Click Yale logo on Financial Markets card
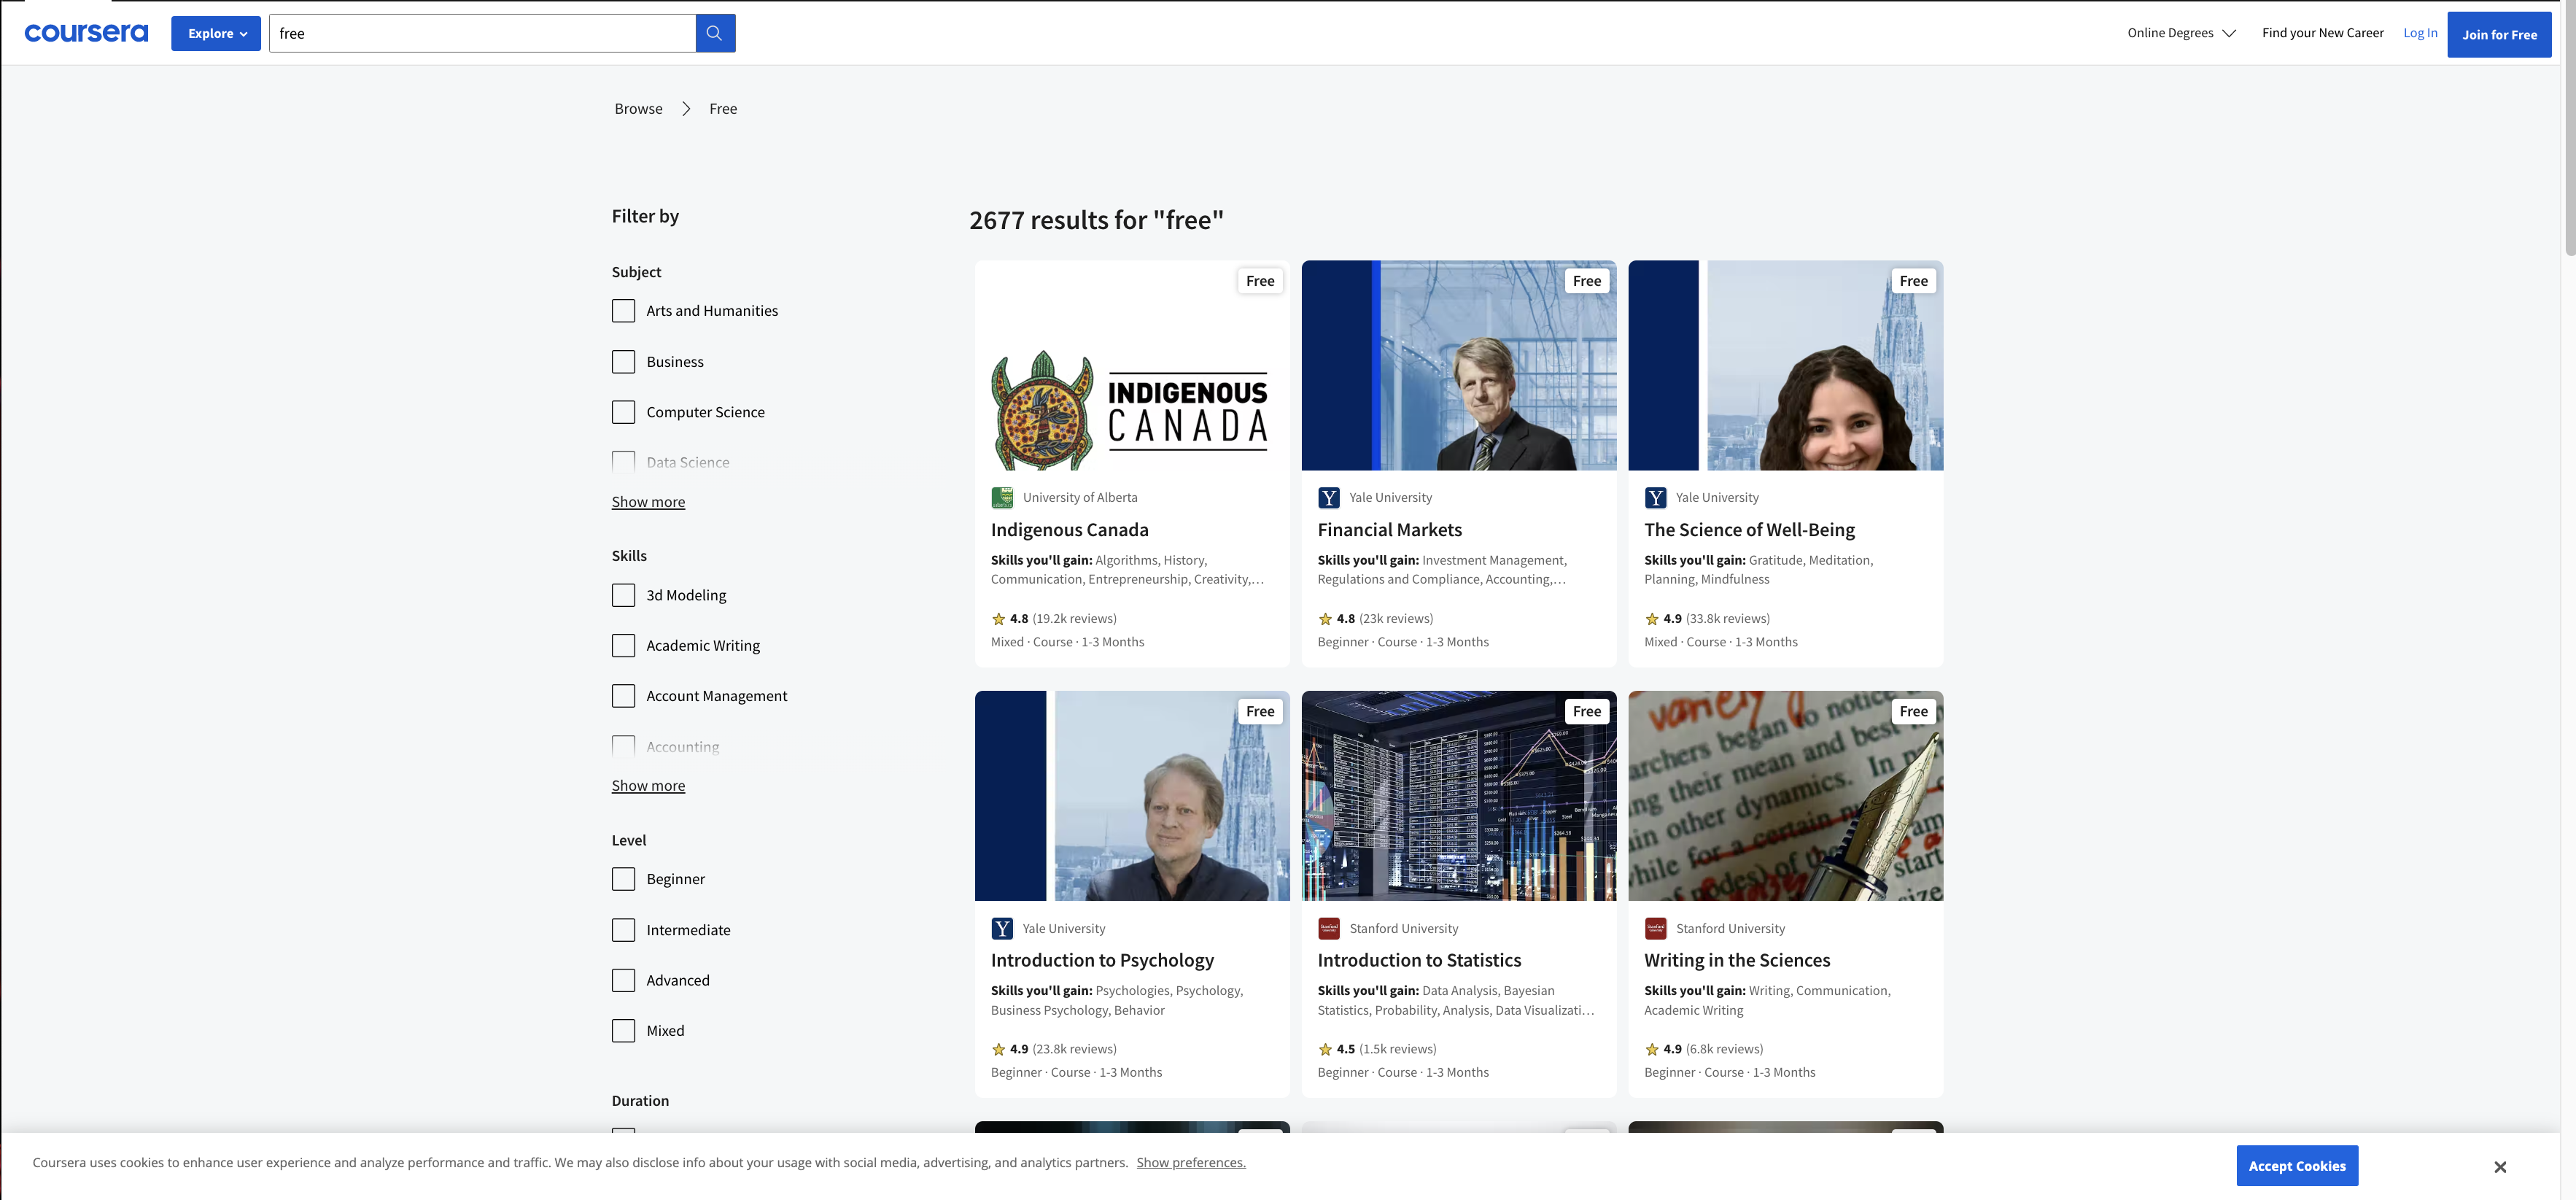The image size is (2576, 1200). [x=1329, y=497]
